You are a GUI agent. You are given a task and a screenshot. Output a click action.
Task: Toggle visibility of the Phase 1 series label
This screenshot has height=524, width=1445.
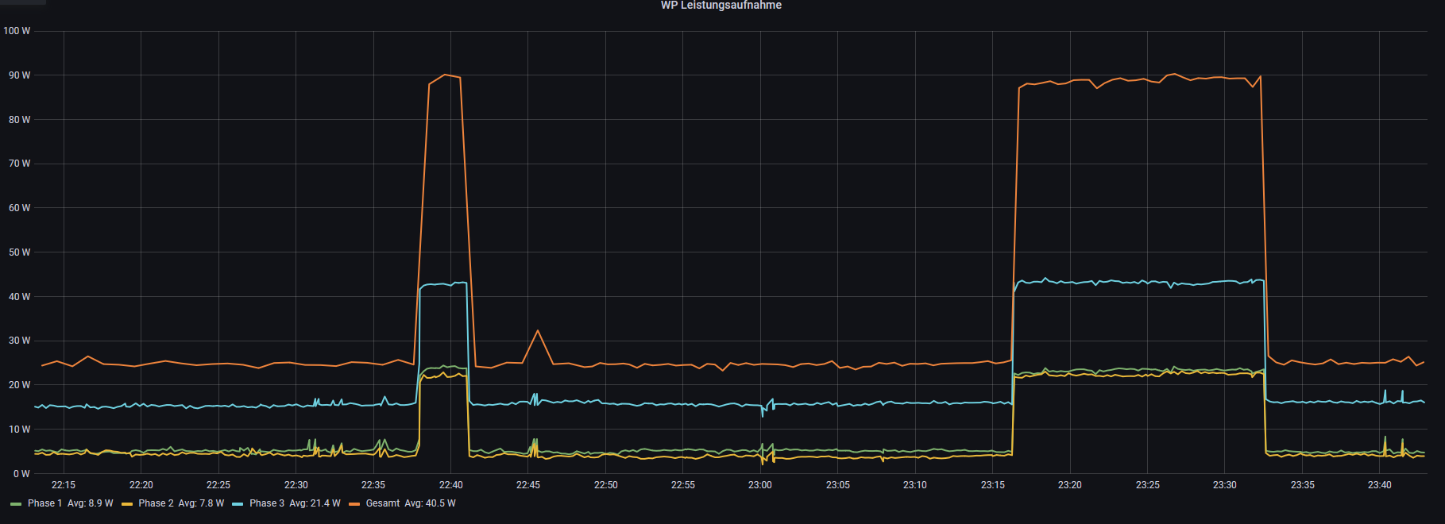pos(44,503)
